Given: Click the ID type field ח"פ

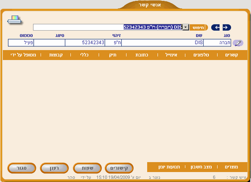Looking at the screenshot, I should pyautogui.click(x=113, y=43).
